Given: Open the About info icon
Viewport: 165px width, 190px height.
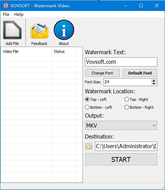Looking at the screenshot, I should pos(64,30).
